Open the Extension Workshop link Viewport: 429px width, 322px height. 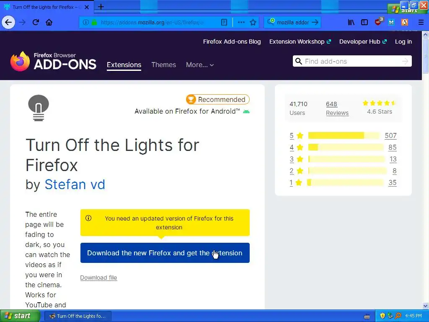[300, 42]
